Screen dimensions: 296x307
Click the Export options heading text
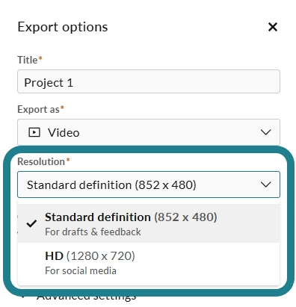point(63,28)
